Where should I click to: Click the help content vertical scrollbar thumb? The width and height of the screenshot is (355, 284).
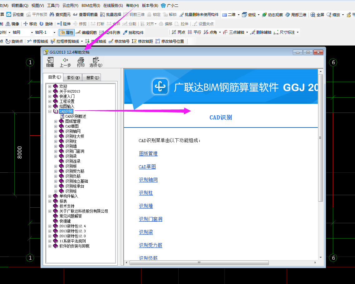click(x=320, y=138)
